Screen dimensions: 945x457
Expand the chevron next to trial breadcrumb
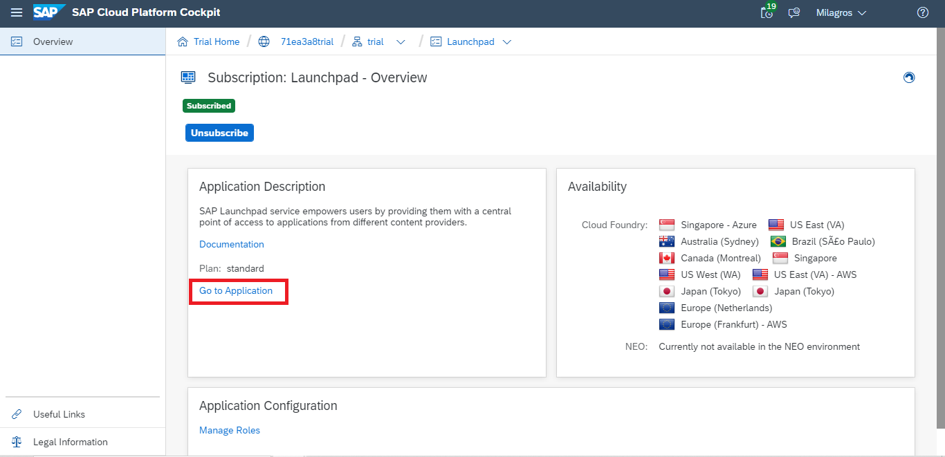(401, 42)
